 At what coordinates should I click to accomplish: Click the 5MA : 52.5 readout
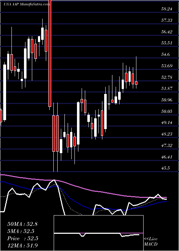click(x=21, y=231)
